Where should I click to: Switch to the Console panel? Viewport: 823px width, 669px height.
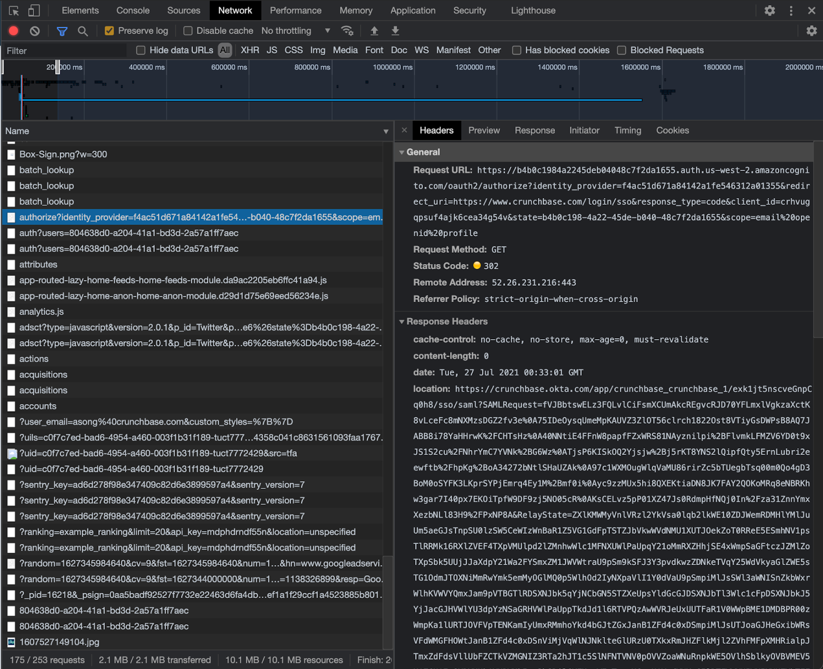coord(133,10)
